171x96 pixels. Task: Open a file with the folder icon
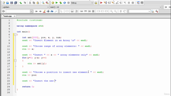pyautogui.click(x=7, y=3)
